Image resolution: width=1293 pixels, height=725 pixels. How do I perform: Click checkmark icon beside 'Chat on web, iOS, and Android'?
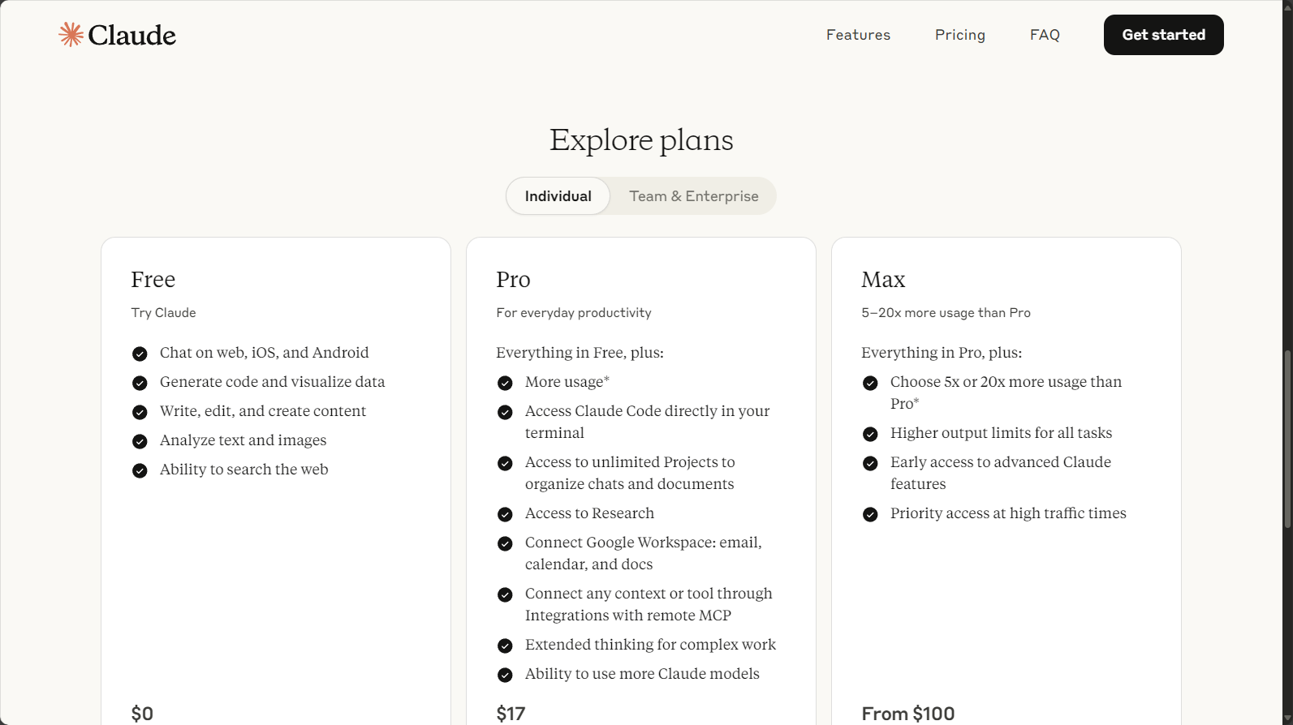coord(140,354)
